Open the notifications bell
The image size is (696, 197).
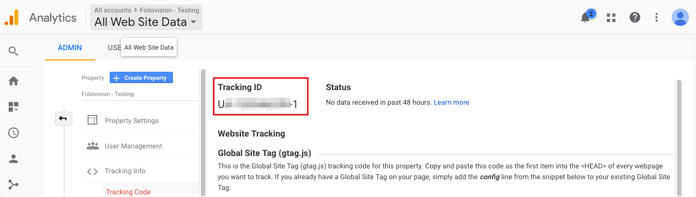click(585, 17)
